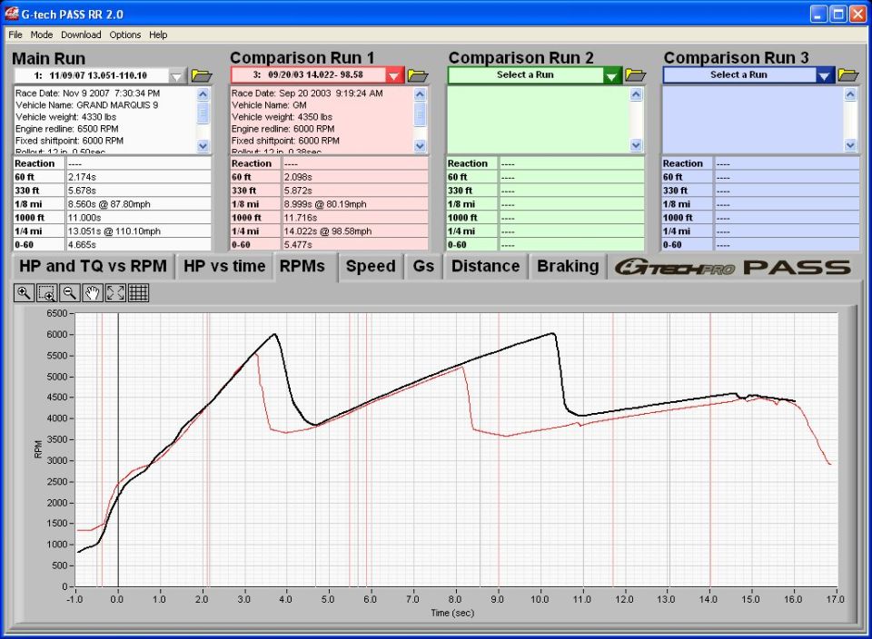
Task: Click 'Race Date: Nov 9 2007 7:30:34 PM' text
Action: point(88,93)
